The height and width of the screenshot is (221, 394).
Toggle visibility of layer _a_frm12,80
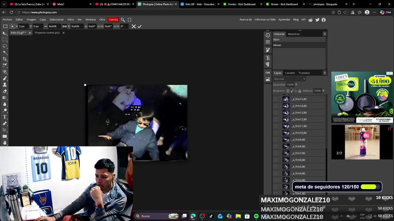(275, 119)
